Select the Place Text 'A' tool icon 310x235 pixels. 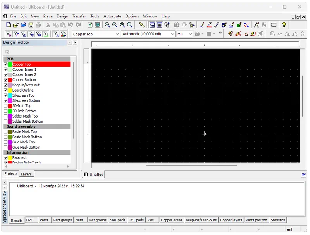(257, 25)
